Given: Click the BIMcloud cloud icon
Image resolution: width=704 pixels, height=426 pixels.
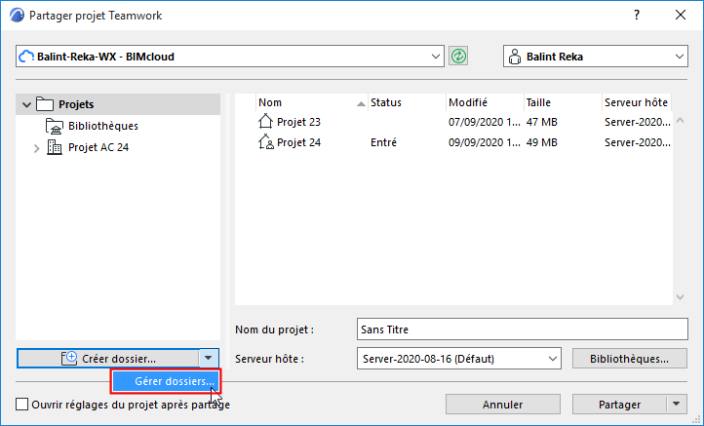Looking at the screenshot, I should click(x=26, y=57).
